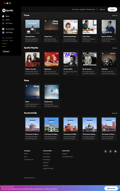Select Your Library label in sidebar
The width and height of the screenshot is (120, 191).
[9, 23]
